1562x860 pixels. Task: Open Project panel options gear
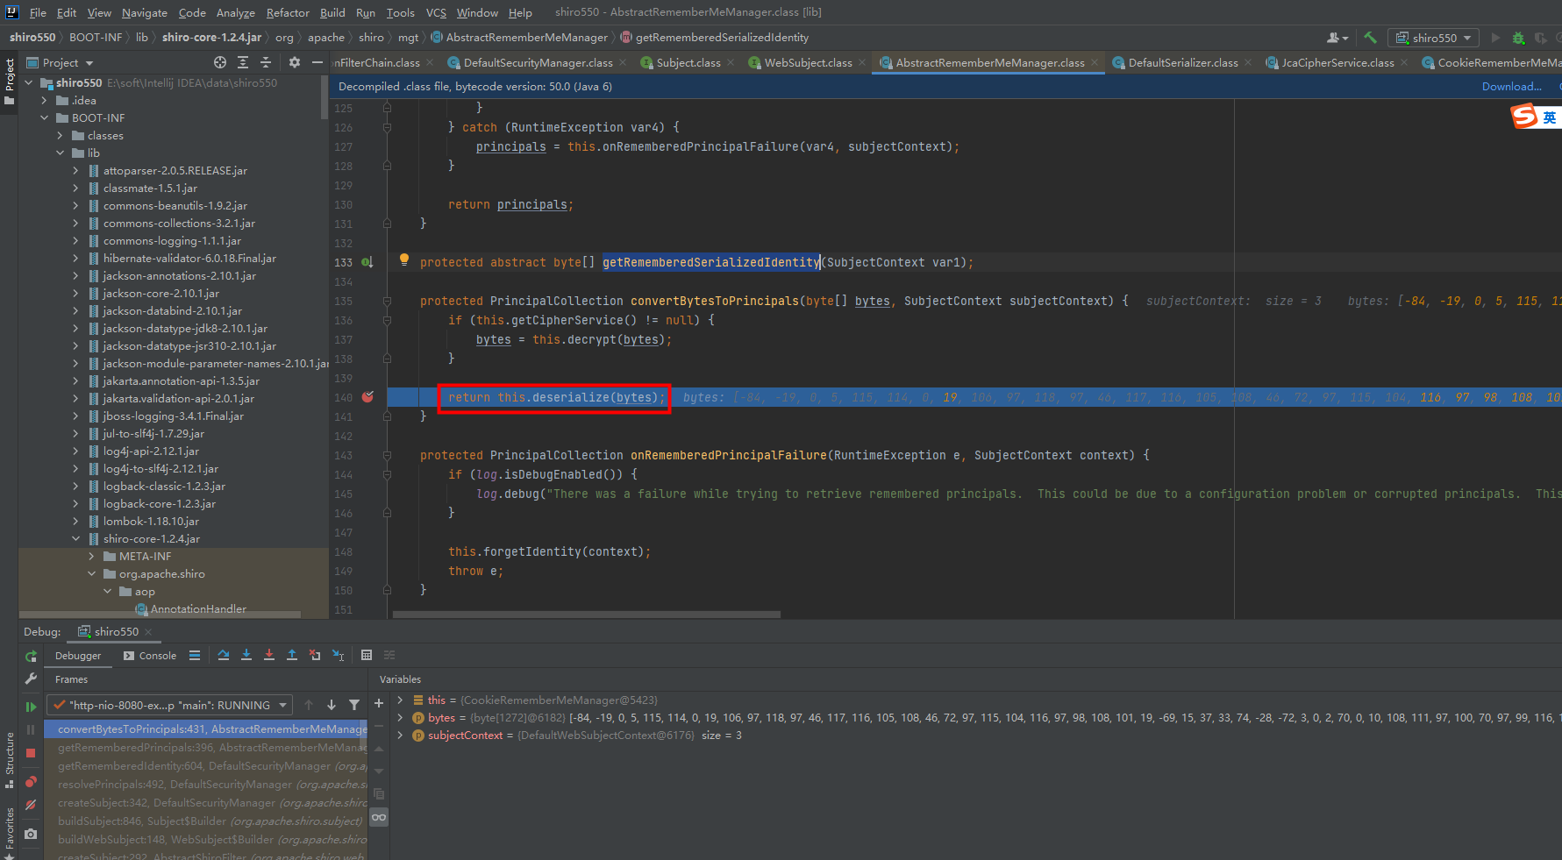(295, 62)
